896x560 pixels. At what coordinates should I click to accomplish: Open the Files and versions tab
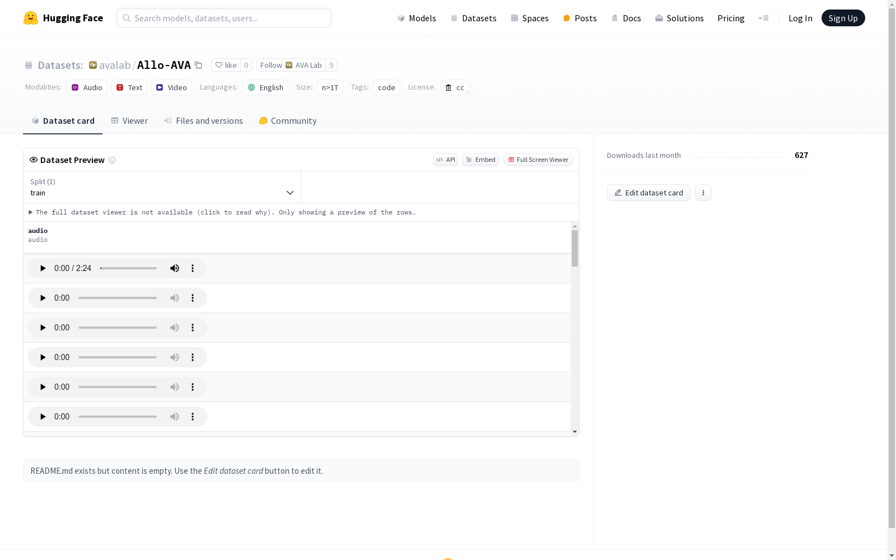203,121
